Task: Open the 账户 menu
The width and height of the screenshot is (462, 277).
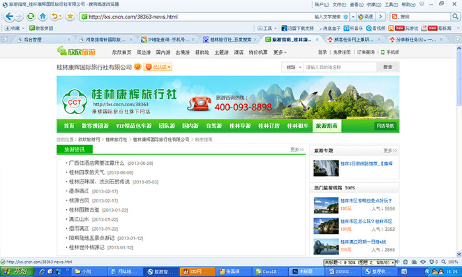Action: click(x=321, y=5)
